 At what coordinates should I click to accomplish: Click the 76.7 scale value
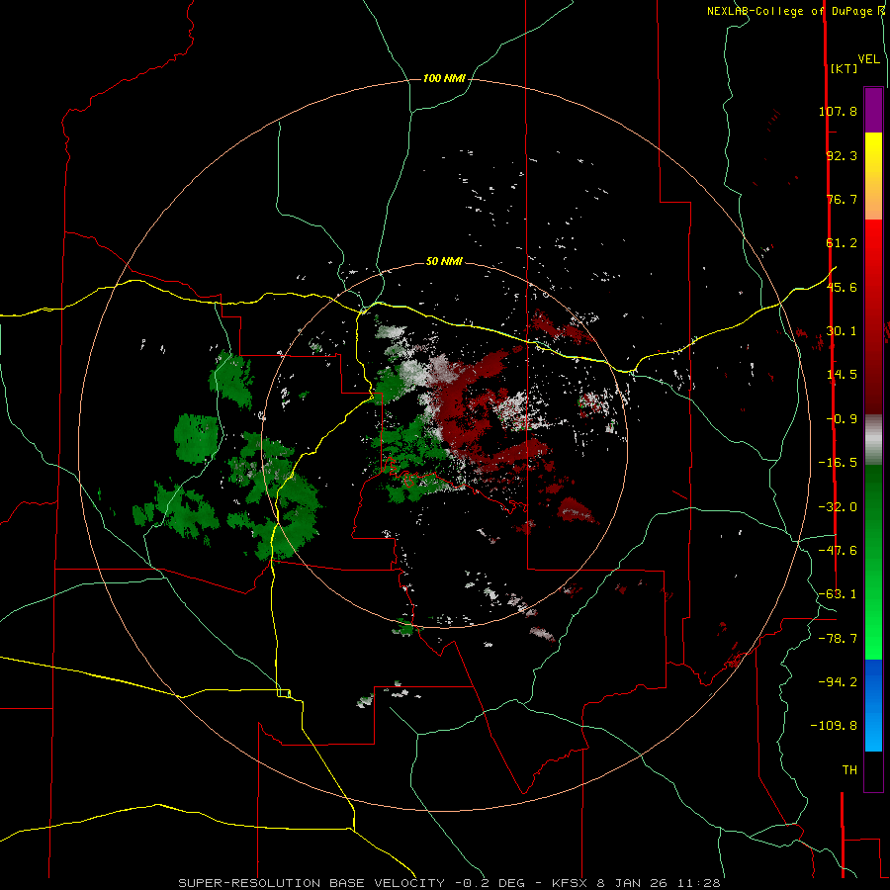842,199
